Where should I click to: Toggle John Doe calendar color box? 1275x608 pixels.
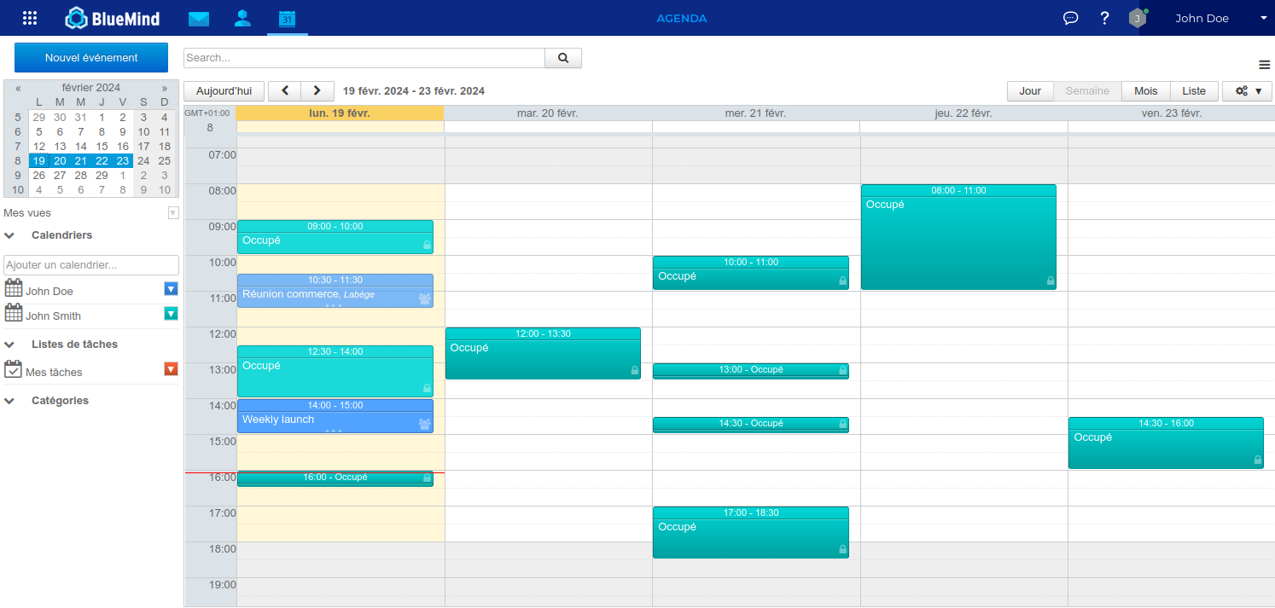171,289
